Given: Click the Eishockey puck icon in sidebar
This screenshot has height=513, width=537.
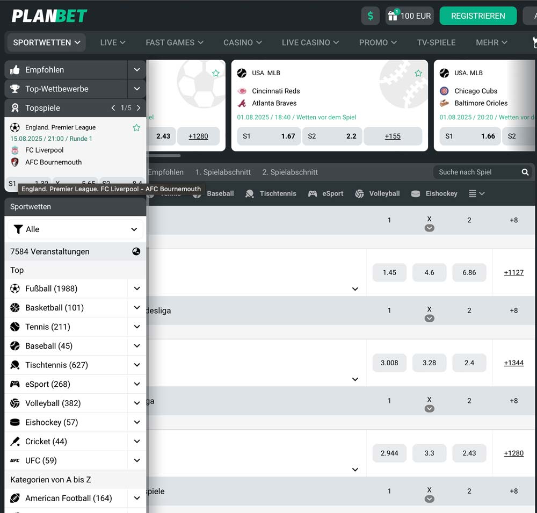Looking at the screenshot, I should pos(14,422).
